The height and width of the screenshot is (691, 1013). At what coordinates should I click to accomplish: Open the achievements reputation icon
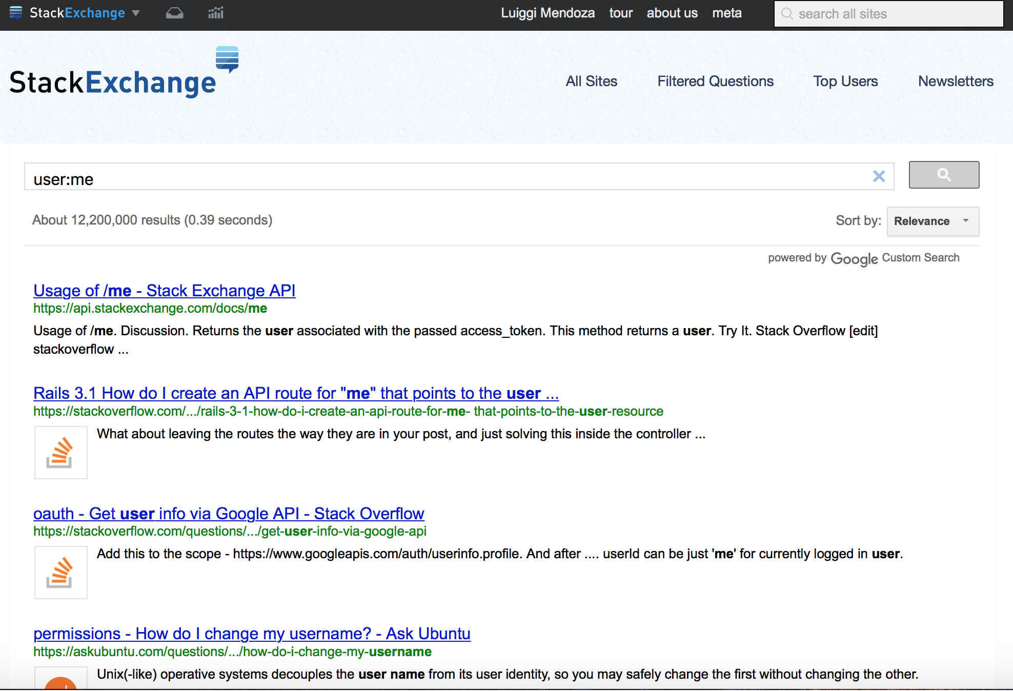click(x=216, y=13)
